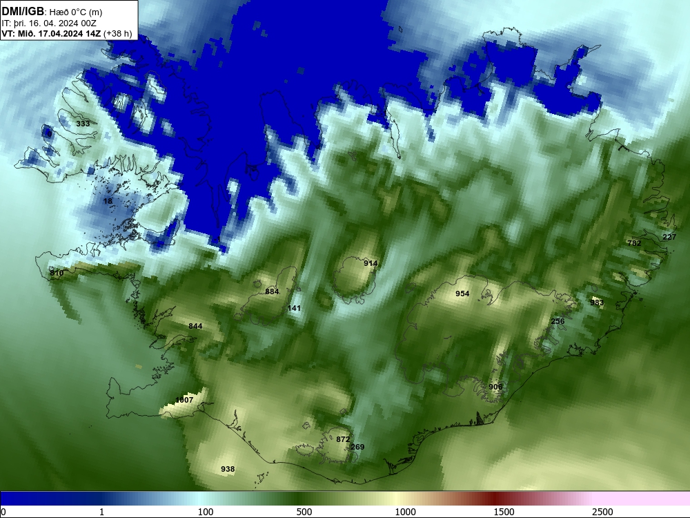Select the Hæð 0°C (m) label
The width and height of the screenshot is (690, 518).
tap(75, 12)
